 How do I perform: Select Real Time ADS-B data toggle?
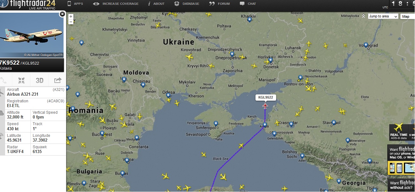coord(398,132)
